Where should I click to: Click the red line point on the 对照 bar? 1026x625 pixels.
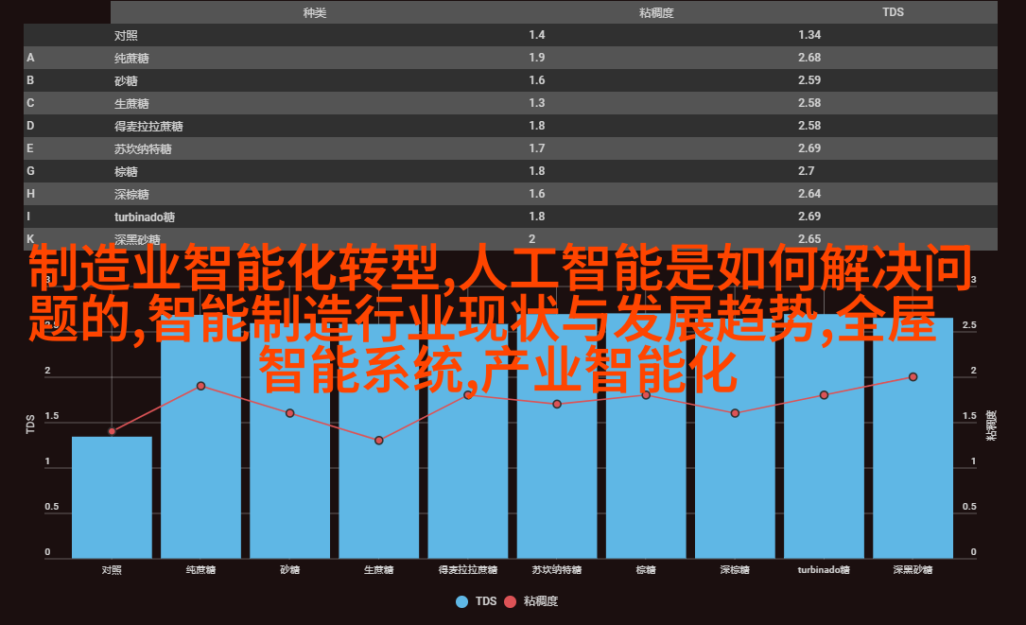(112, 431)
